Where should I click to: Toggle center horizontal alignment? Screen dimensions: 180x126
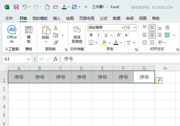coord(152,35)
